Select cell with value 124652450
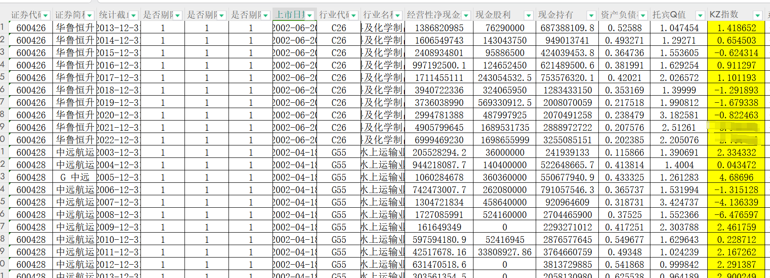Image resolution: width=770 pixels, height=278 pixels. point(504,65)
